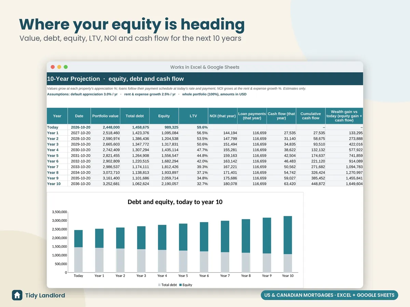Click the chart title Debt and equity
This screenshot has height=307, width=410.
click(175, 202)
